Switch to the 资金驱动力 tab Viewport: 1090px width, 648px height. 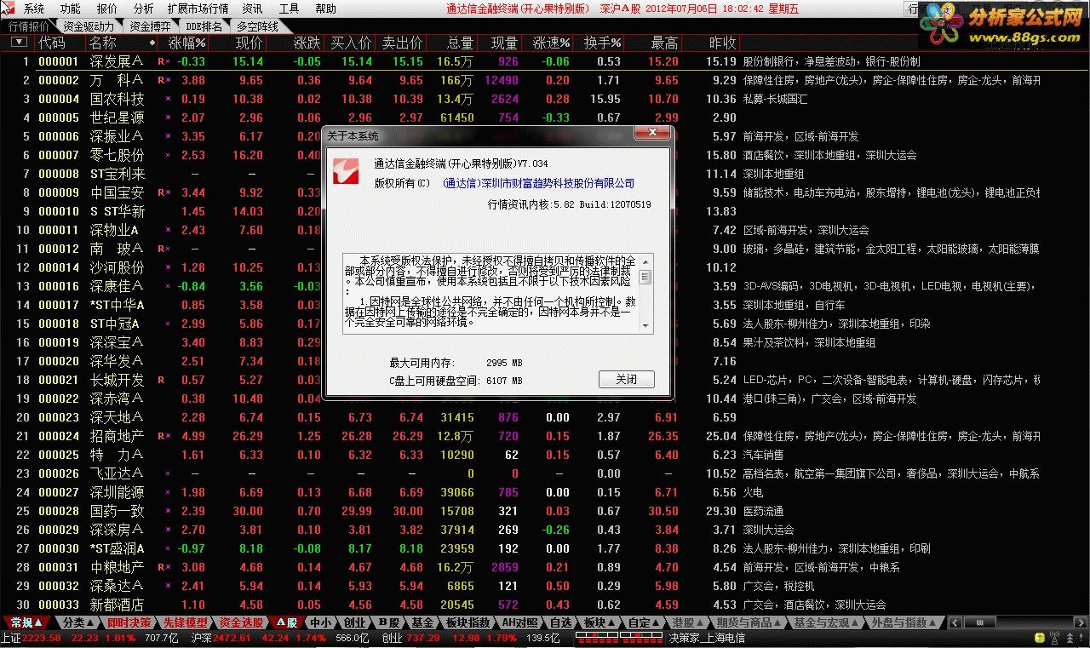coord(89,26)
